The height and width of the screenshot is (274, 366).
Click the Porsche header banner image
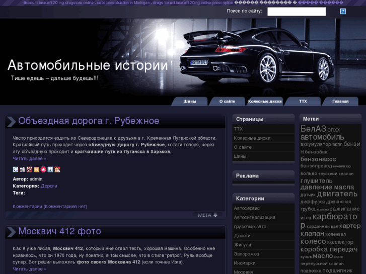click(183, 62)
